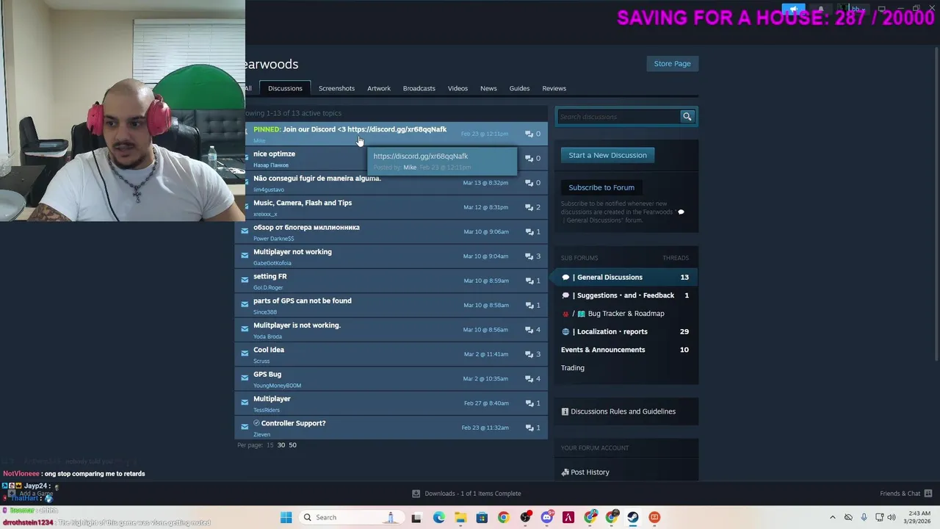The image size is (940, 529).
Task: Open the nice optimze thread
Action: (274, 154)
